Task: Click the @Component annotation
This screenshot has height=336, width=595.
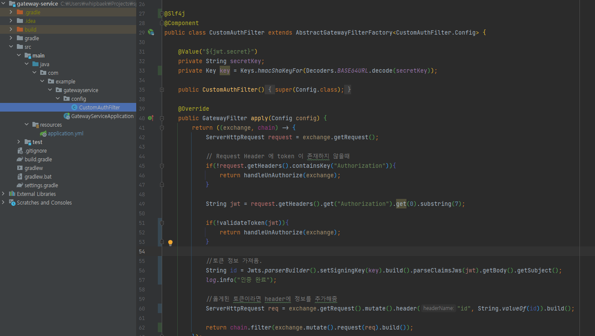Action: pyautogui.click(x=182, y=23)
